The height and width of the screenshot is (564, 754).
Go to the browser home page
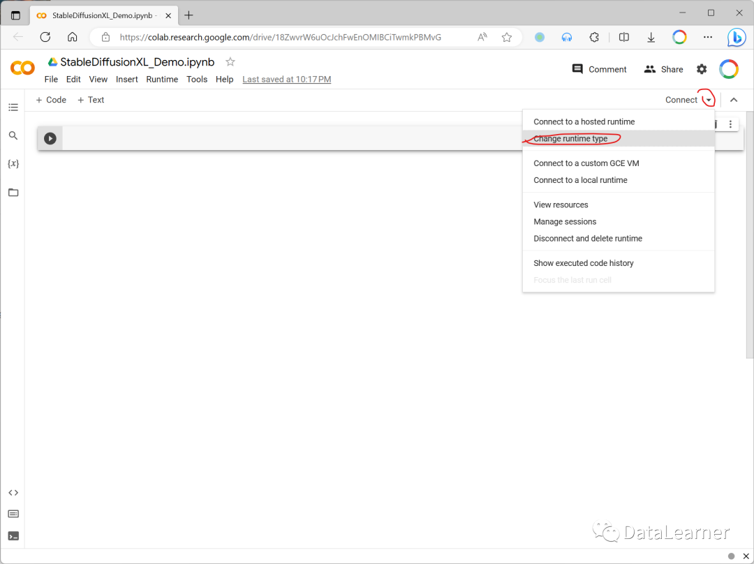pyautogui.click(x=72, y=37)
